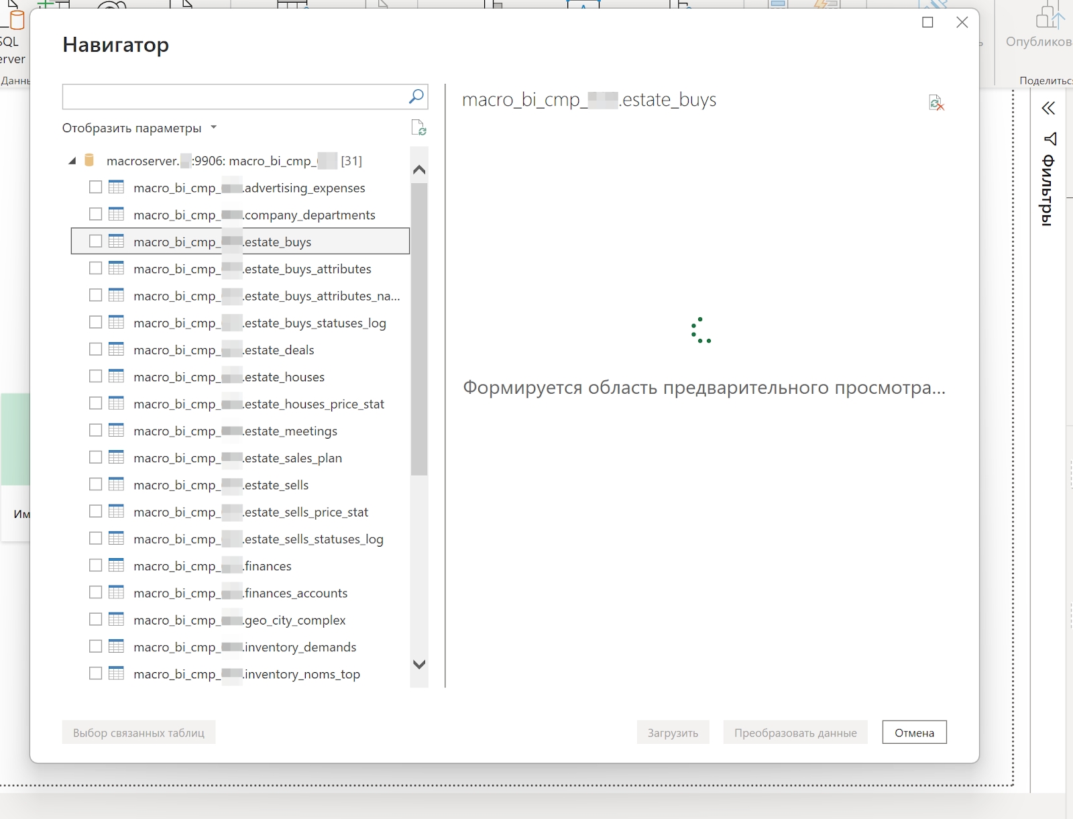
Task: Click the filter funnel icon in side pane
Action: tap(1050, 139)
